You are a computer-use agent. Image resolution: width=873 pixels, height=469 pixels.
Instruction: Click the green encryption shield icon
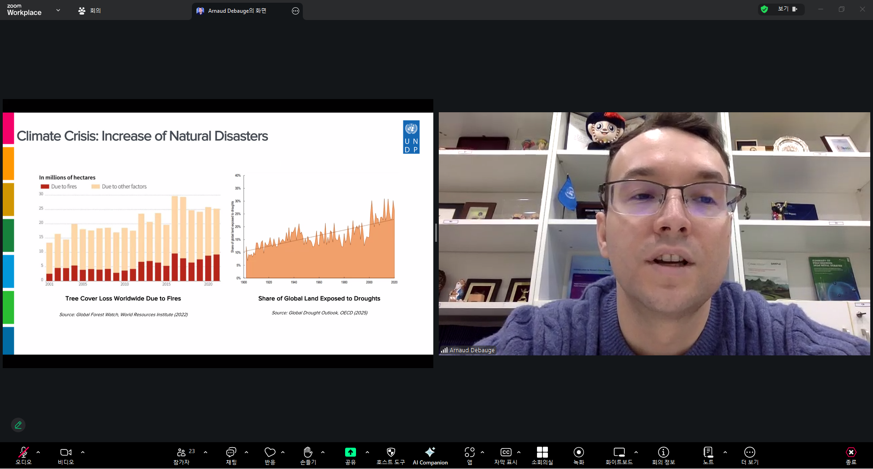[764, 9]
